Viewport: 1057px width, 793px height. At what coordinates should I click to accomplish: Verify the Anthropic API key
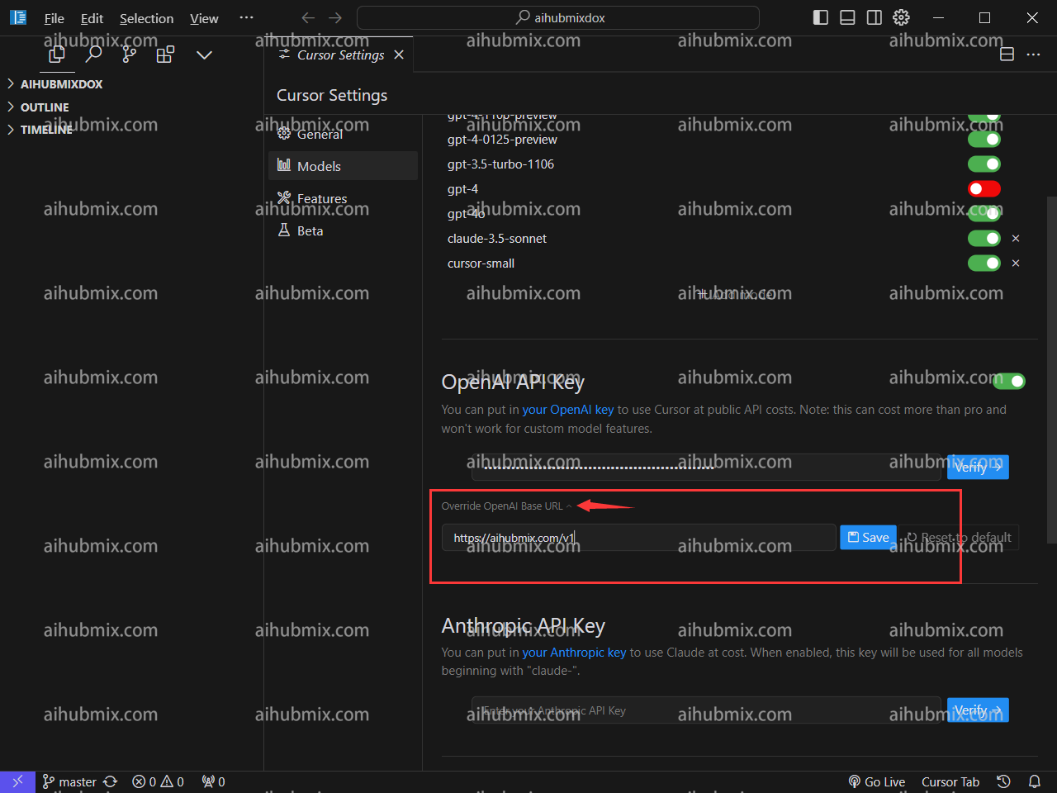978,710
